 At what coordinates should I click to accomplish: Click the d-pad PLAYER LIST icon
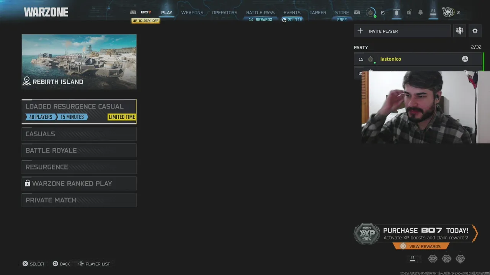81,264
